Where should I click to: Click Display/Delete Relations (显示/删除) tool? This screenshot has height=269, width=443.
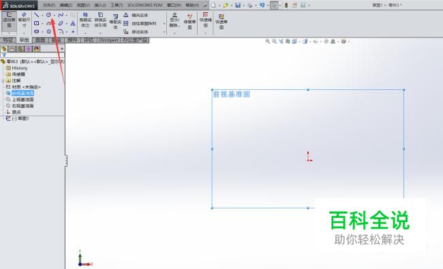(174, 20)
